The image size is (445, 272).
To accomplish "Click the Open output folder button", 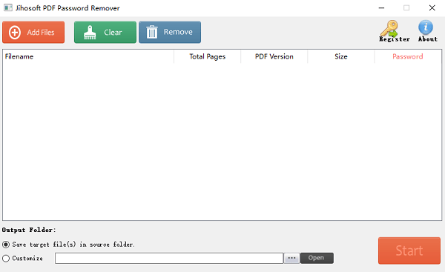I will click(317, 258).
